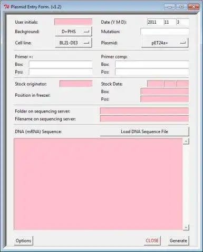Click the Date day field showing 3
The height and width of the screenshot is (252, 203).
pos(182,22)
